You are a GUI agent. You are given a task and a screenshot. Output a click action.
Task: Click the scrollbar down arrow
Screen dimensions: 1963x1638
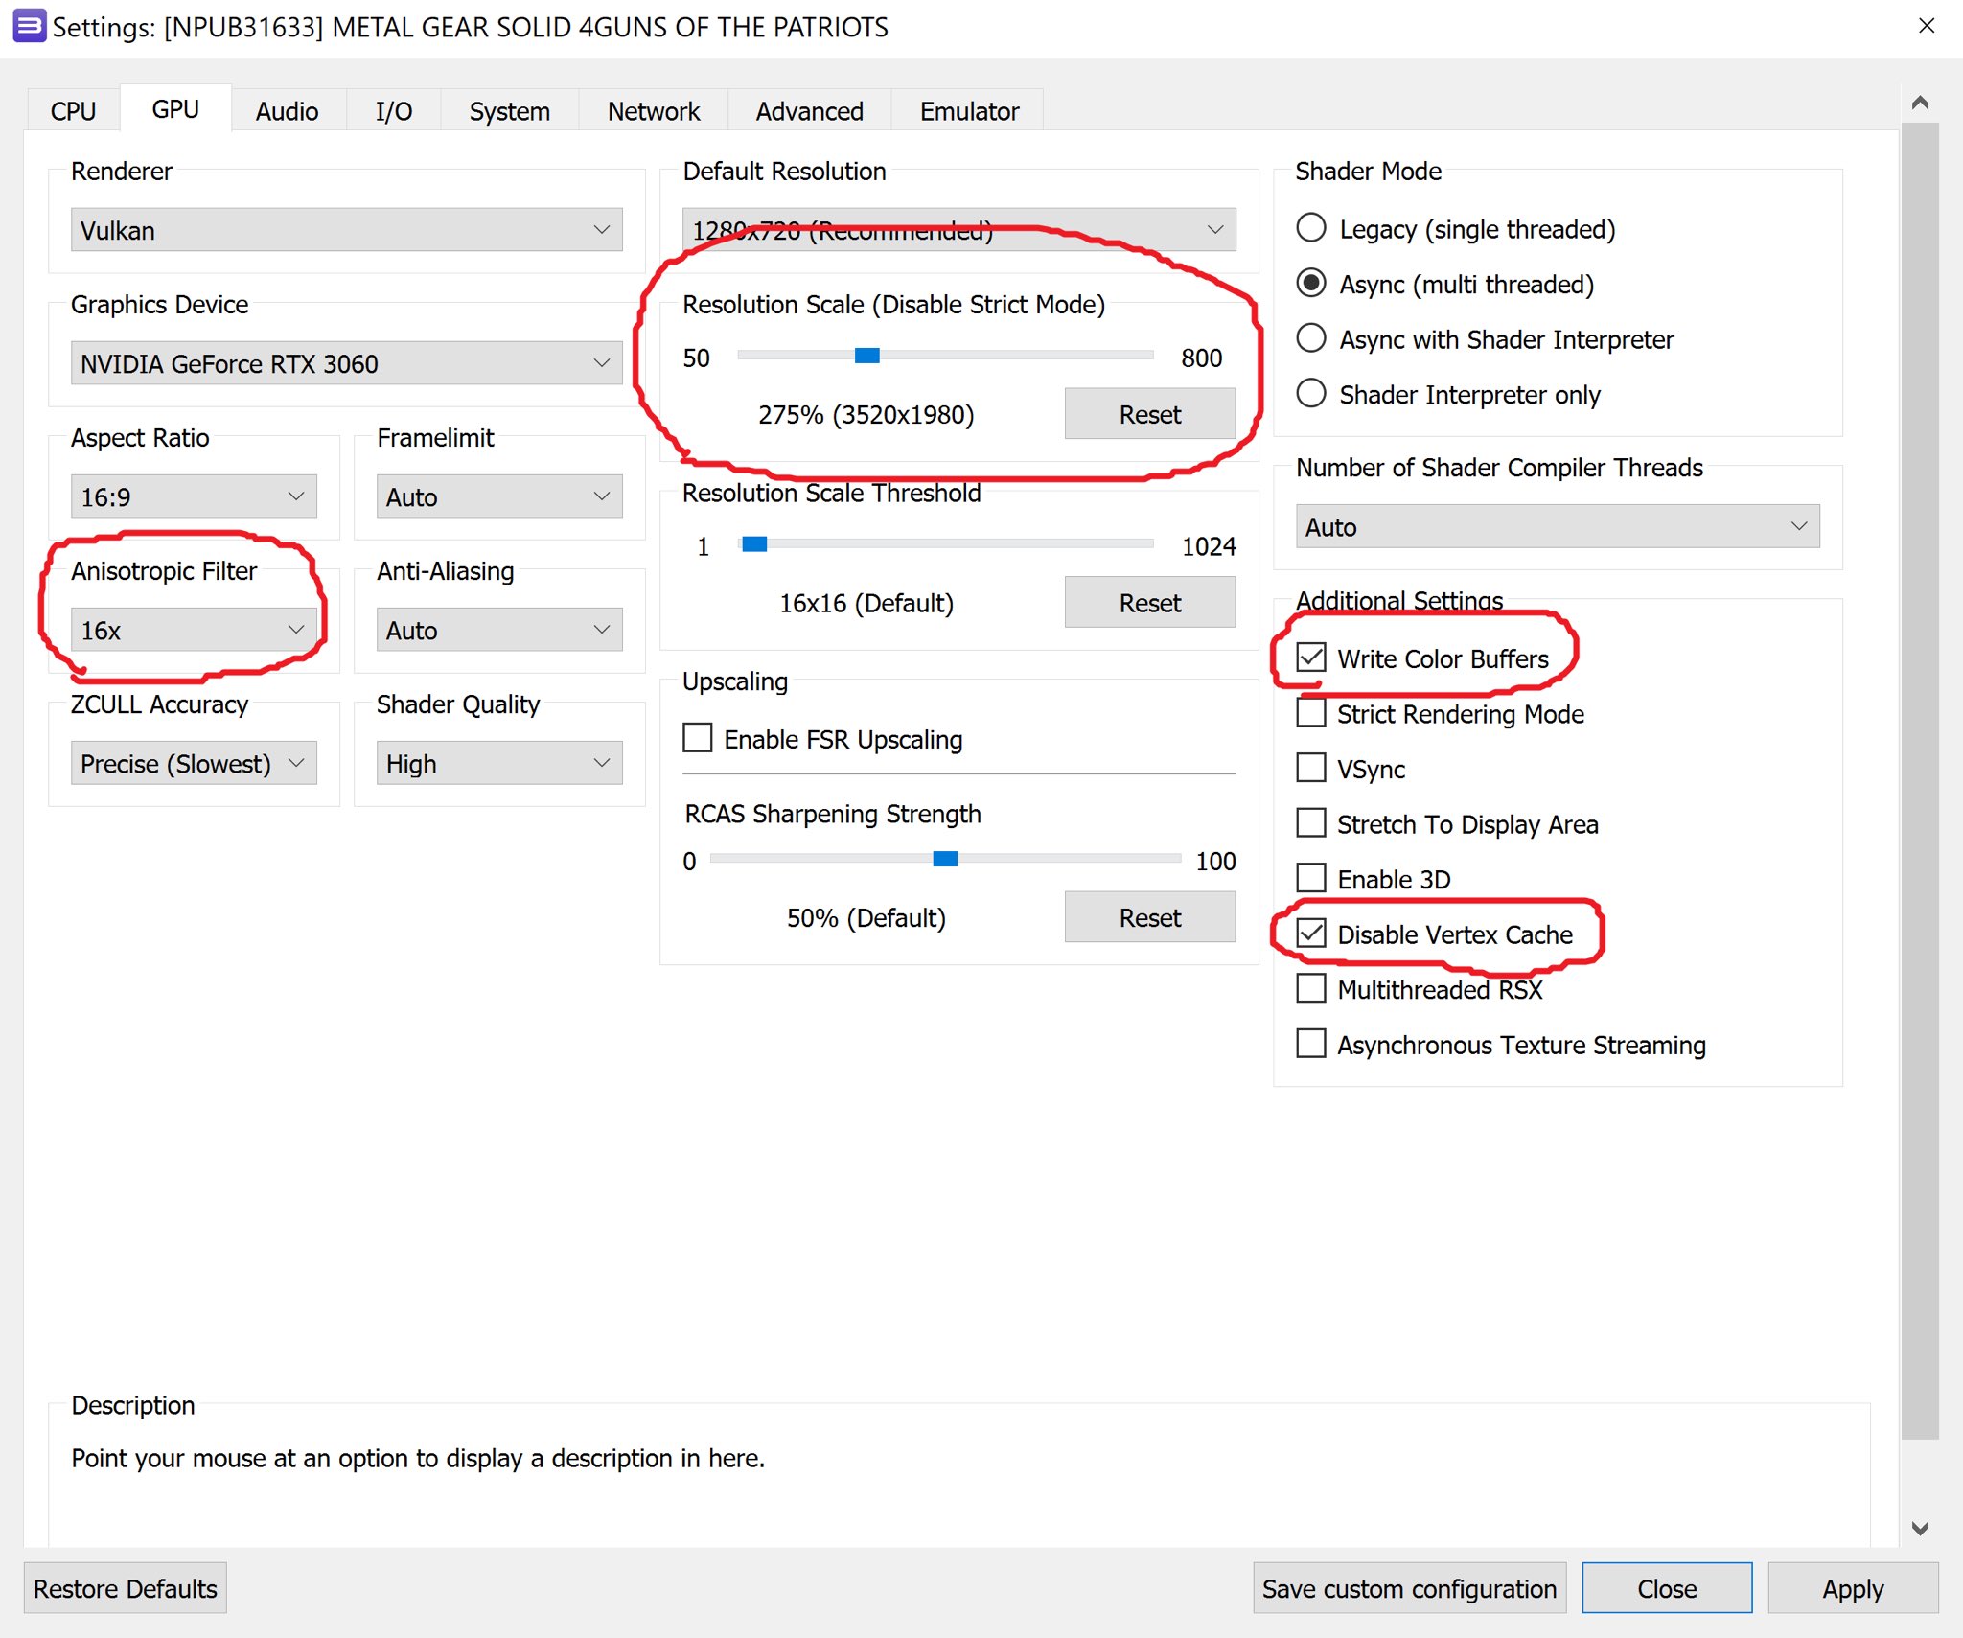1920,1528
